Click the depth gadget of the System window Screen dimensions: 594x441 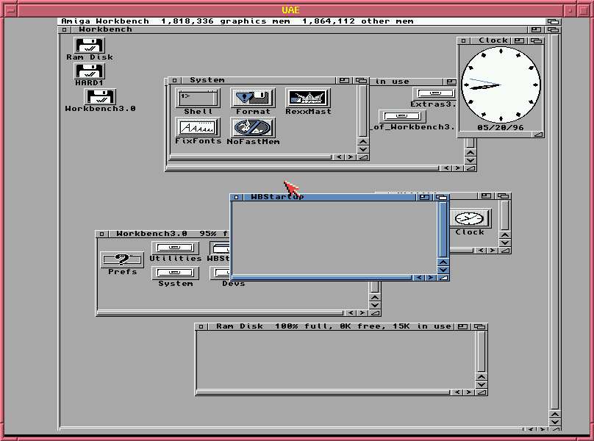[x=362, y=80]
